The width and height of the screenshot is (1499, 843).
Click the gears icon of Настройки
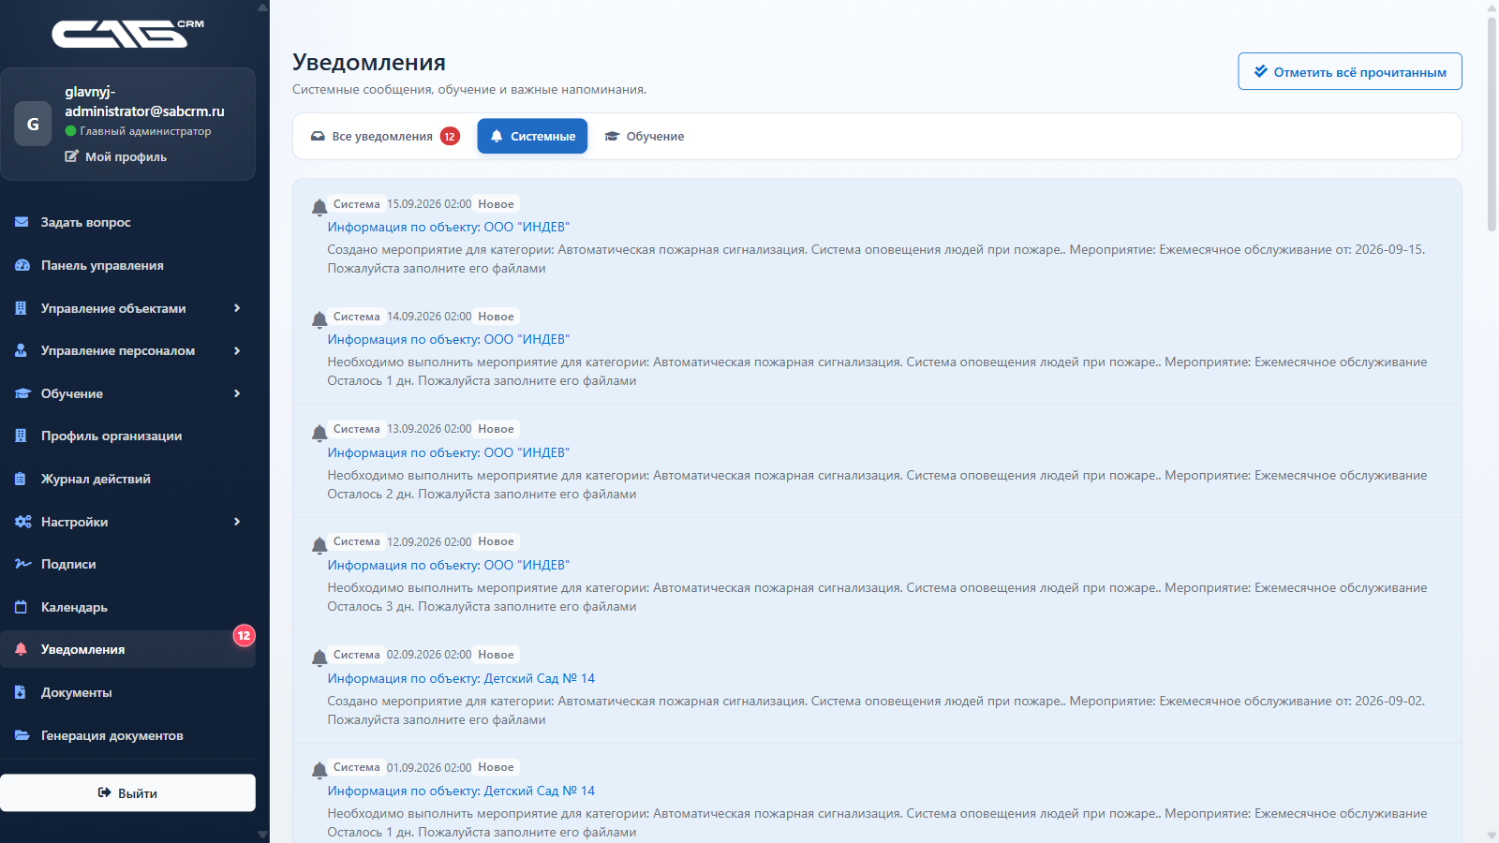pos(23,522)
